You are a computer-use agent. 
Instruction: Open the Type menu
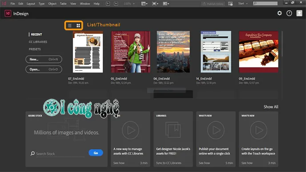41,4
